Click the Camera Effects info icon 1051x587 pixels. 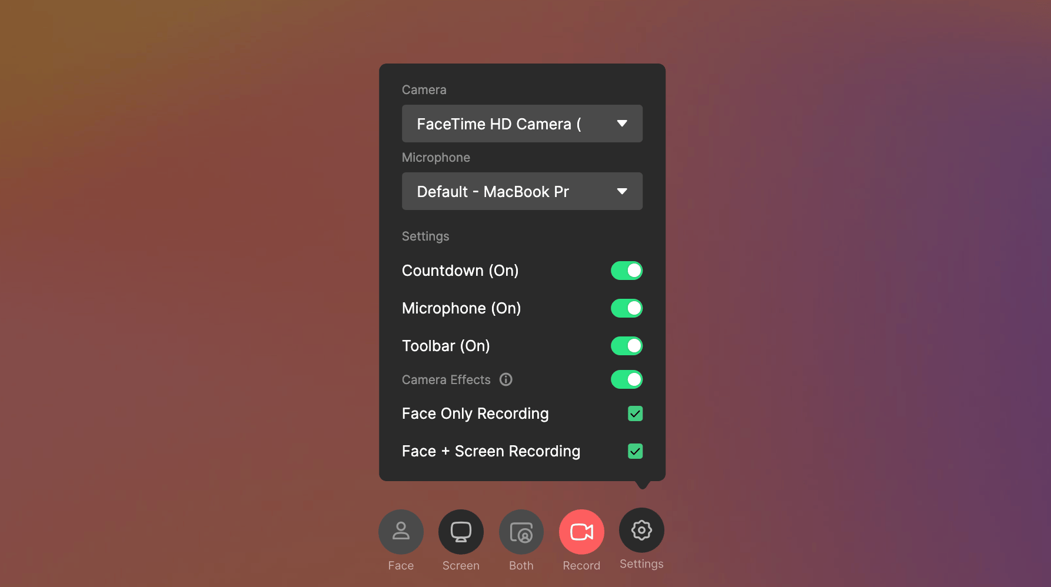pyautogui.click(x=506, y=379)
